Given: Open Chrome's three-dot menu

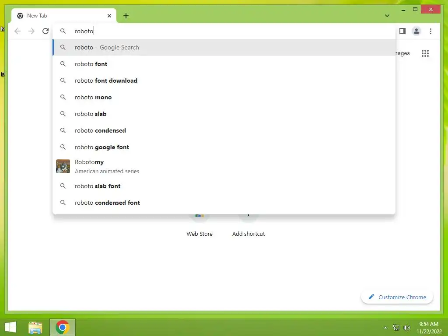Looking at the screenshot, I should click(x=430, y=31).
